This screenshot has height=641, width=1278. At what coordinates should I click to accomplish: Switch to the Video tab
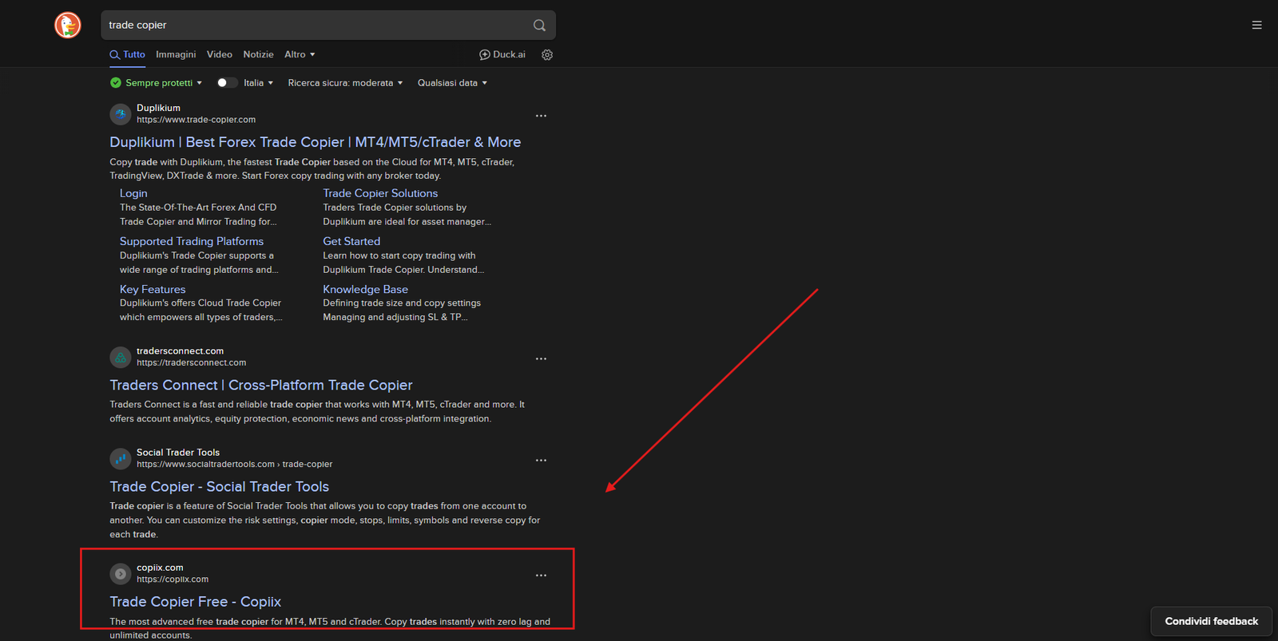(x=220, y=55)
